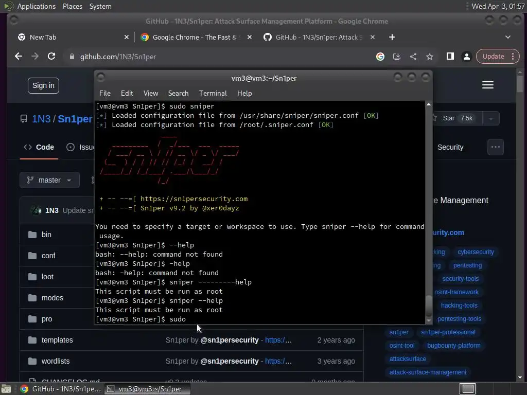This screenshot has width=527, height=395.
Task: Click the attack-surface-management topic tag
Action: point(428,372)
